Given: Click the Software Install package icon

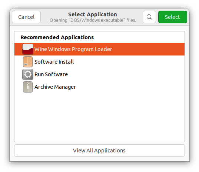Looking at the screenshot, I should point(28,62).
